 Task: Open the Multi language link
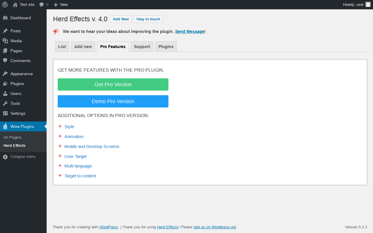tap(78, 166)
